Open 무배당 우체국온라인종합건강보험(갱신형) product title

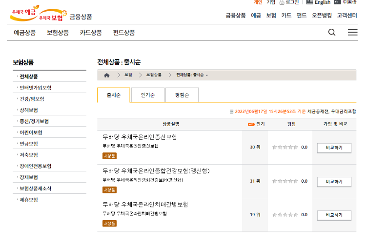tap(156, 171)
